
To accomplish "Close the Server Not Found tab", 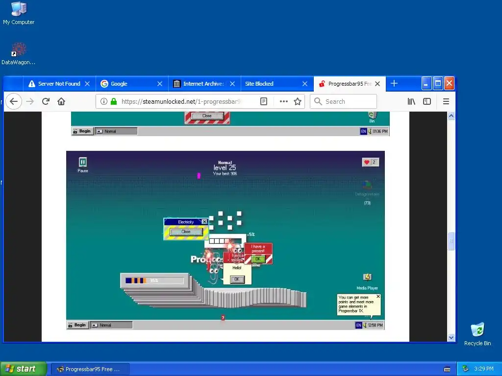I will (87, 84).
